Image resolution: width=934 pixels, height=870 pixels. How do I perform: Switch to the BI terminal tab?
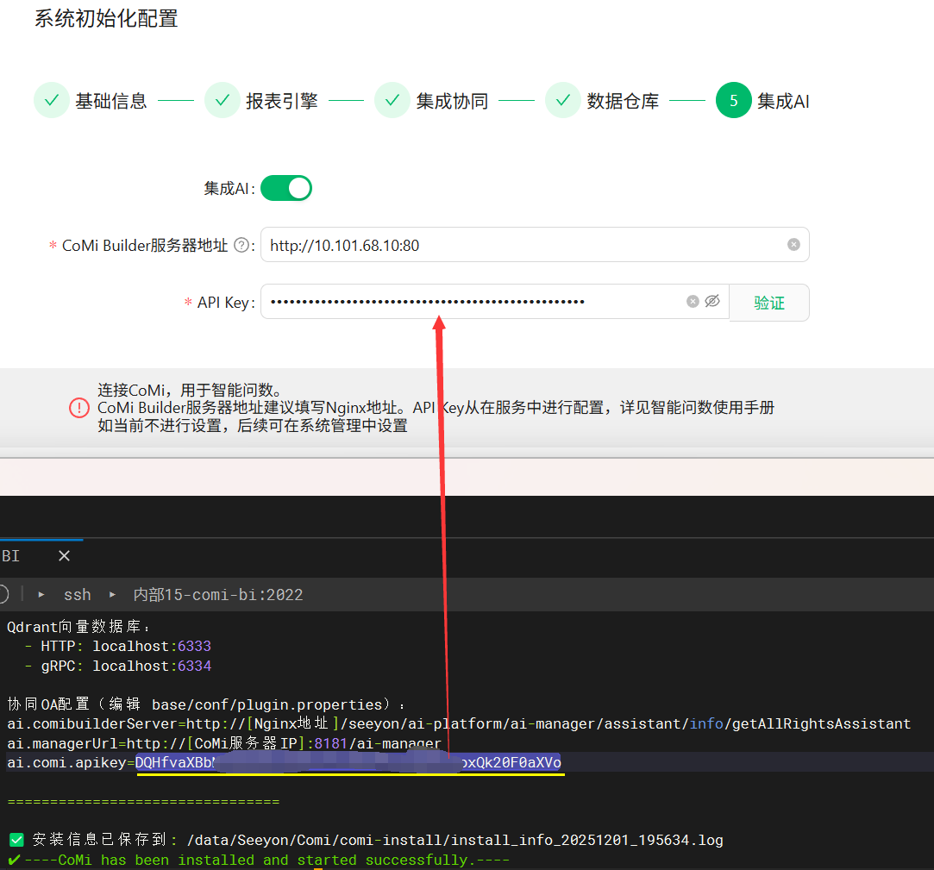coord(11,556)
